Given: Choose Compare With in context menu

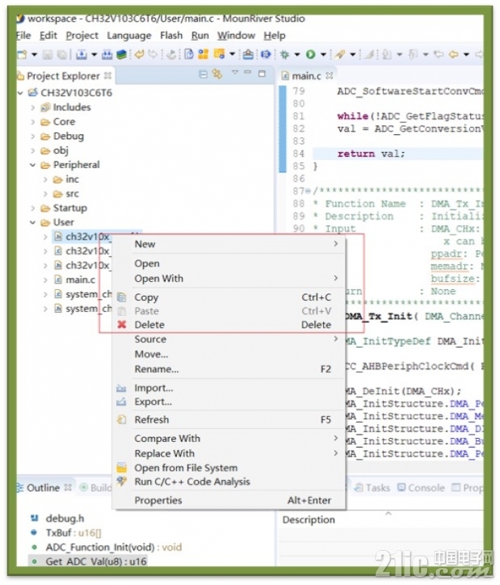Looking at the screenshot, I should click(229, 439).
